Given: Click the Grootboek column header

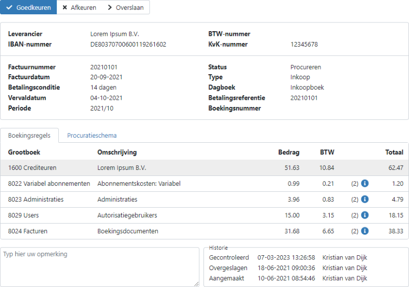Looking at the screenshot, I should [x=24, y=152].
